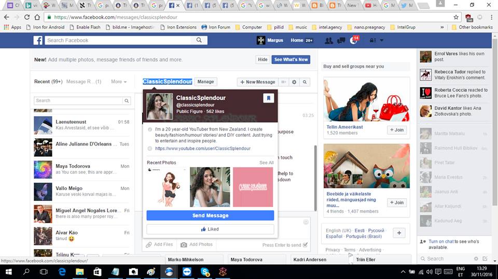The height and width of the screenshot is (279, 498).
Task: Click the Add Photos camera button
Action: (197, 244)
